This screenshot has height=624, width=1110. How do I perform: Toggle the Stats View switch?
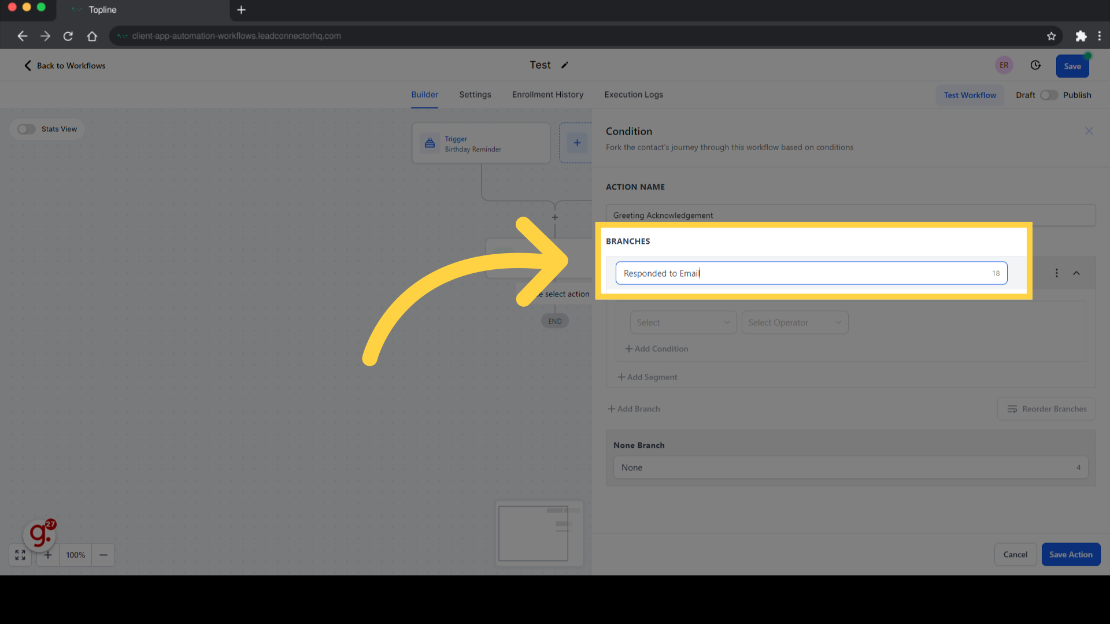(27, 129)
